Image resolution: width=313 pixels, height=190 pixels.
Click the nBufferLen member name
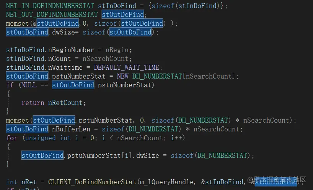point(71,129)
